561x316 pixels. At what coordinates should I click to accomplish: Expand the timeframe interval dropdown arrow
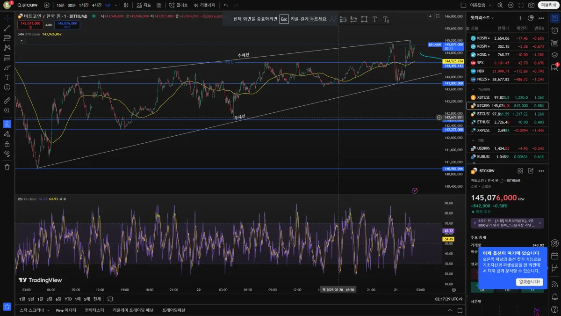[115, 5]
